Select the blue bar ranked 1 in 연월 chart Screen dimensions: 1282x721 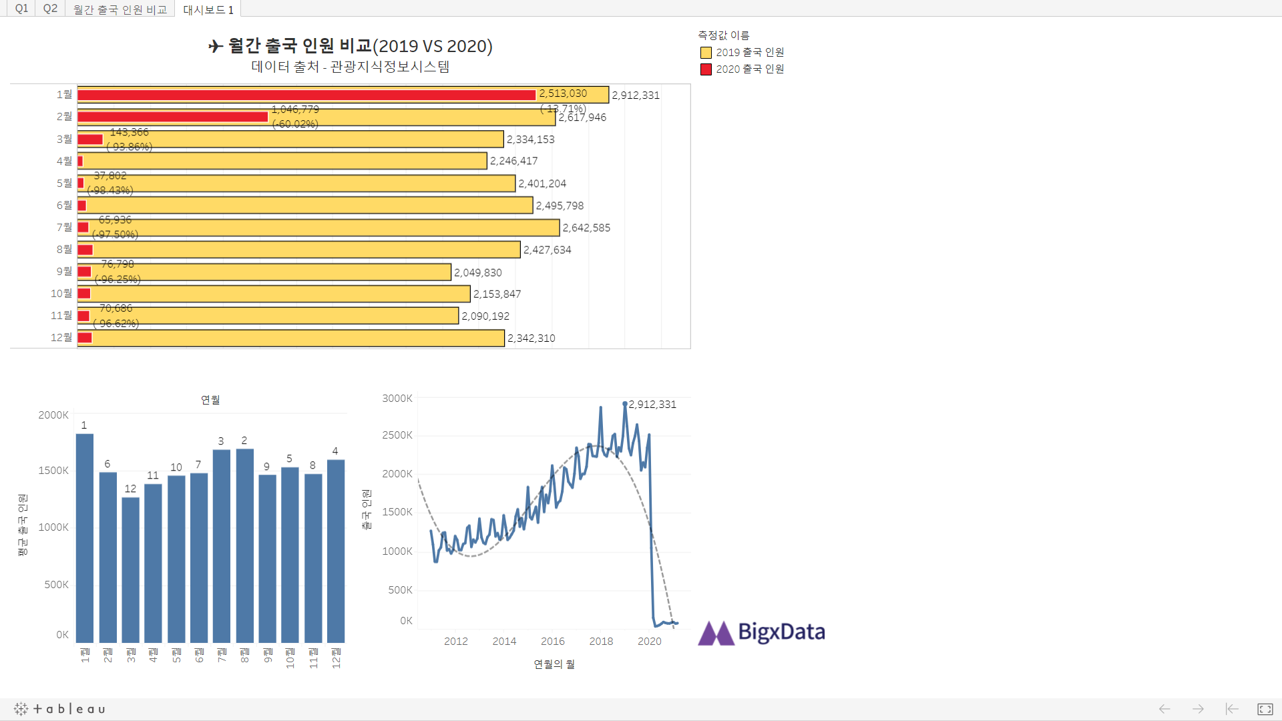(85, 538)
